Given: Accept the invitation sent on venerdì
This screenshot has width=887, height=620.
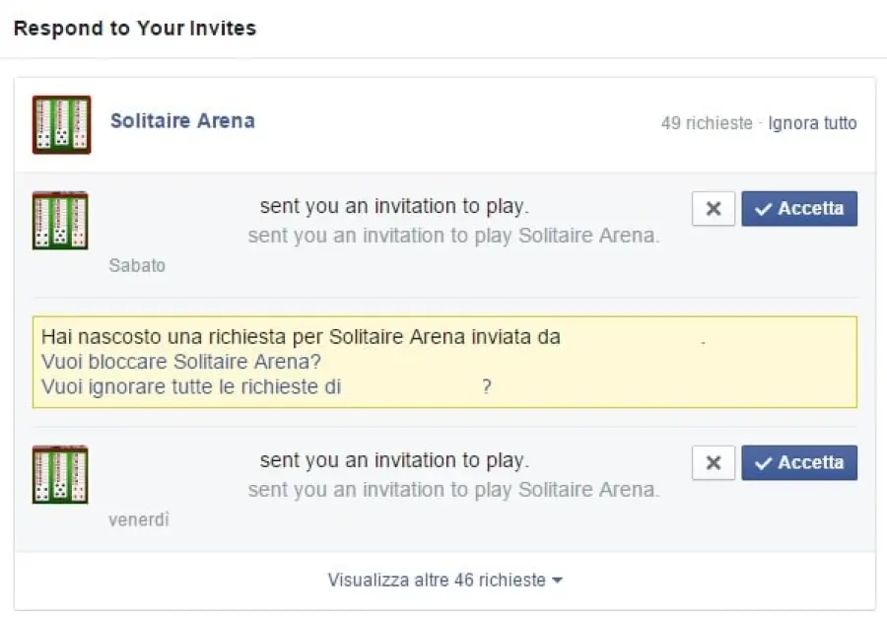Looking at the screenshot, I should coord(799,462).
